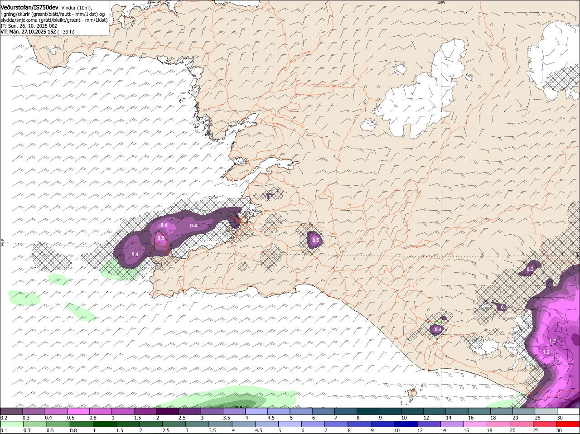580x434 pixels.
Task: Click rain legend swatch for 8–9 mm
Action: 359,424
